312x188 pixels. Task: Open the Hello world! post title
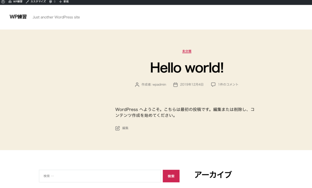(x=187, y=68)
